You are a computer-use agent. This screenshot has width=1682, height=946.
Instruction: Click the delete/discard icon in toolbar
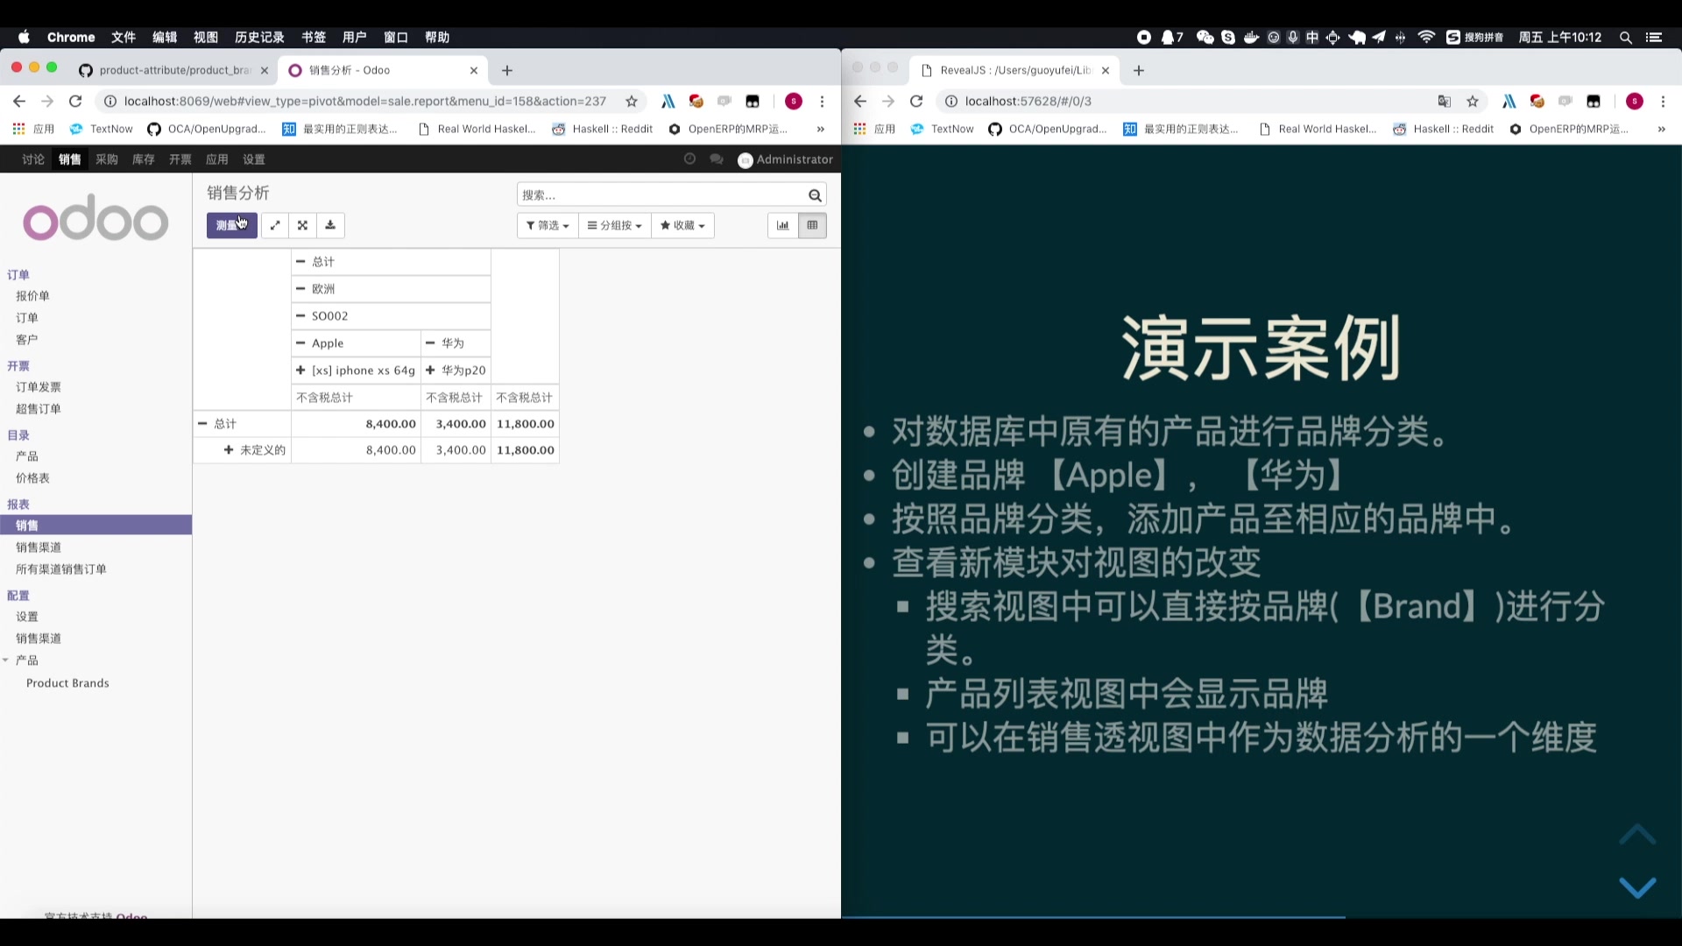pyautogui.click(x=302, y=225)
